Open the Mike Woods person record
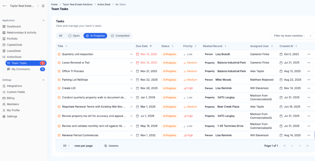This screenshot has width=315, height=161. click(223, 80)
